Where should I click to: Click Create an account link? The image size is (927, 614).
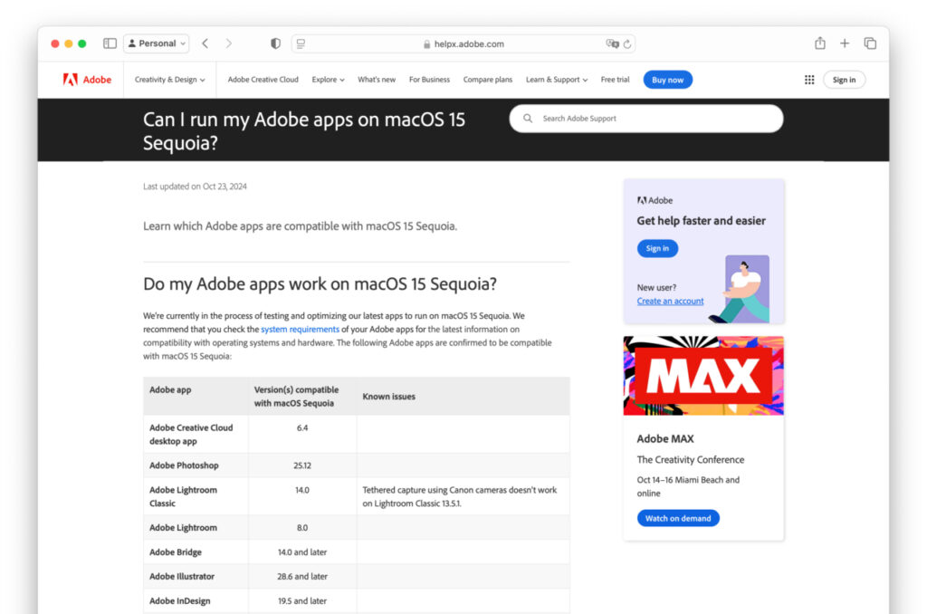[x=670, y=300]
